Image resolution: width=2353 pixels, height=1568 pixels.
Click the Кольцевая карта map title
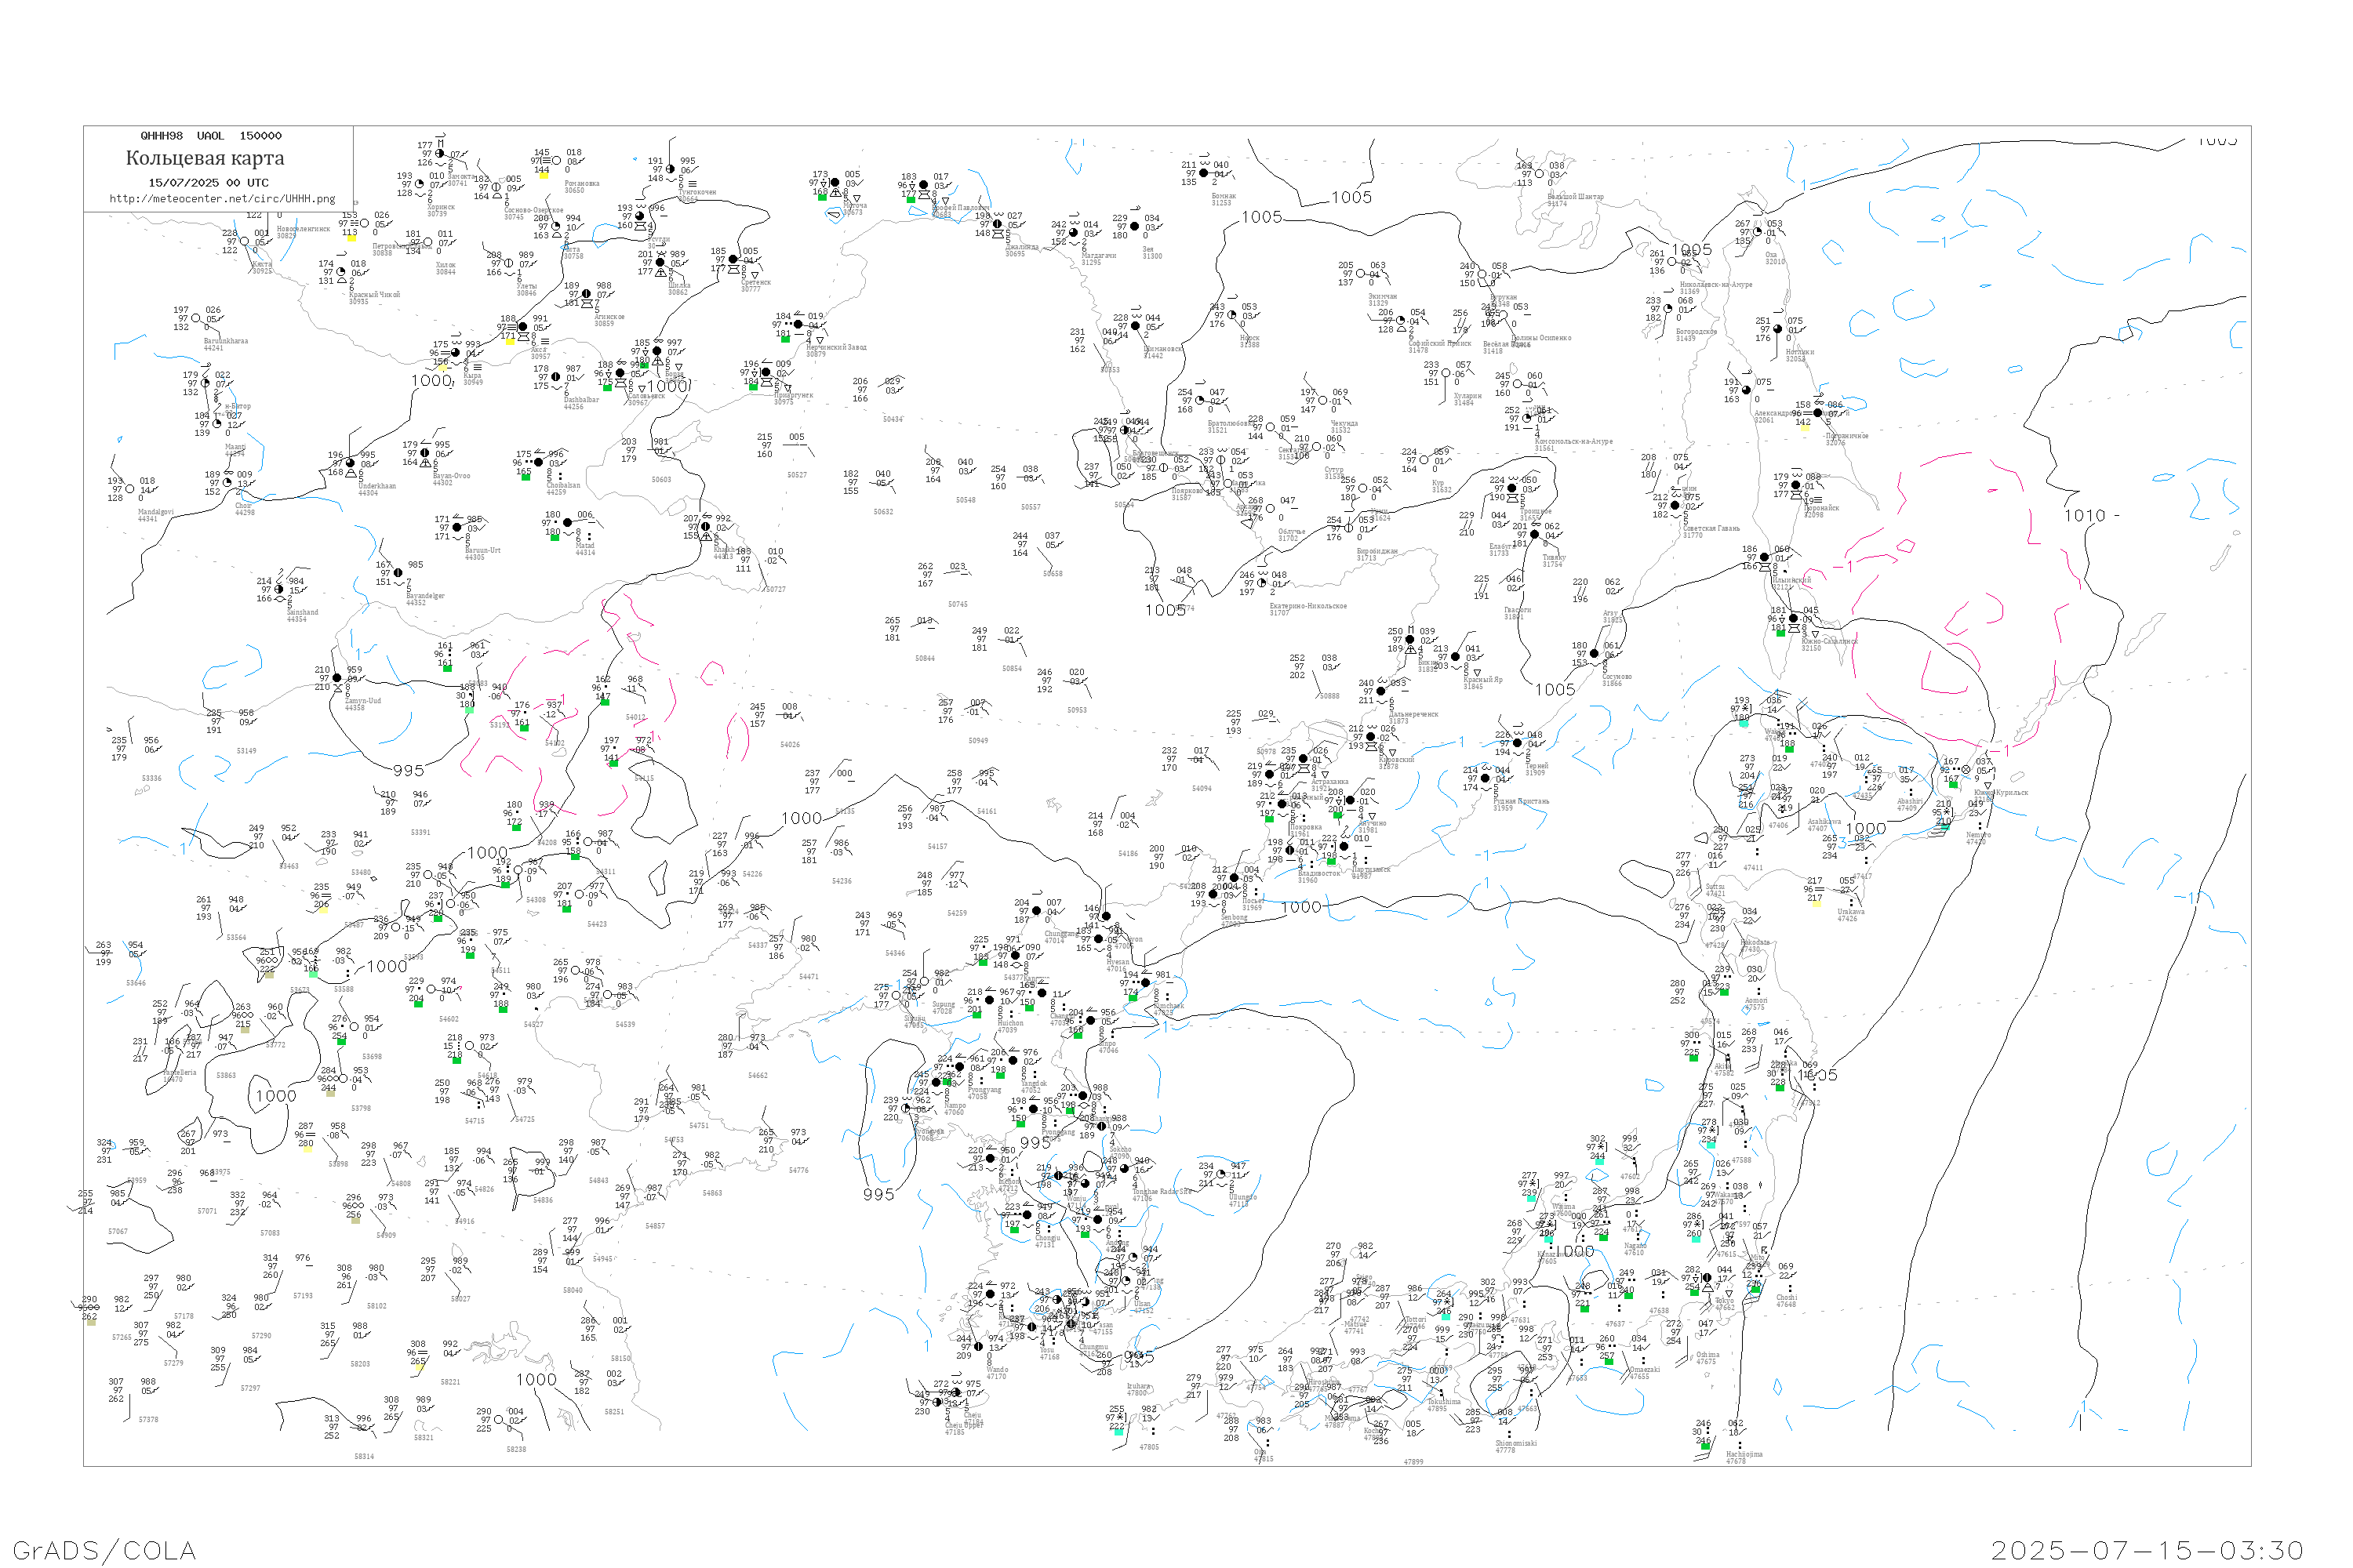click(x=205, y=158)
